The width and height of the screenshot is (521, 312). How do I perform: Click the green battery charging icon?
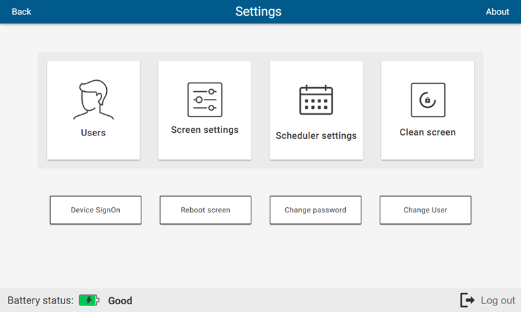pos(89,300)
